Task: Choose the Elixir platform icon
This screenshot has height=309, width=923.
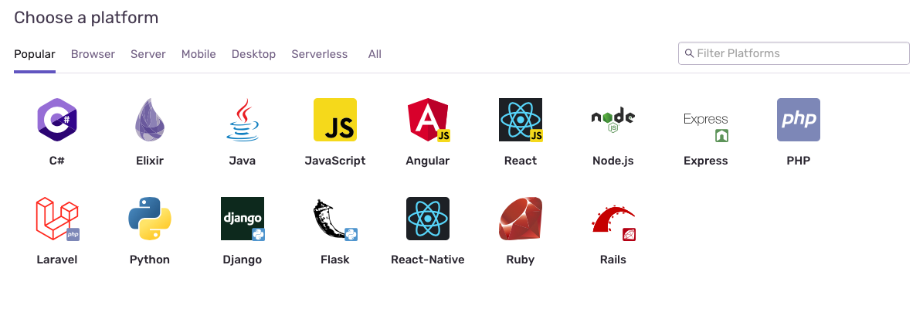Action: coord(150,120)
